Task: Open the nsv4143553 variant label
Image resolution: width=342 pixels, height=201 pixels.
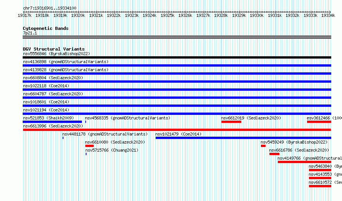Action: (x=325, y=174)
